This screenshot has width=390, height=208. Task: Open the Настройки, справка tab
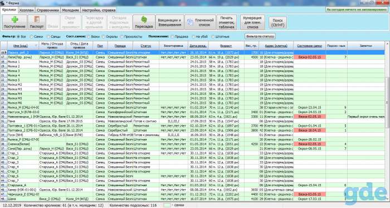99,10
